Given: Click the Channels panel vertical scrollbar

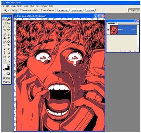Looking at the screenshot, I should [x=138, y=37].
